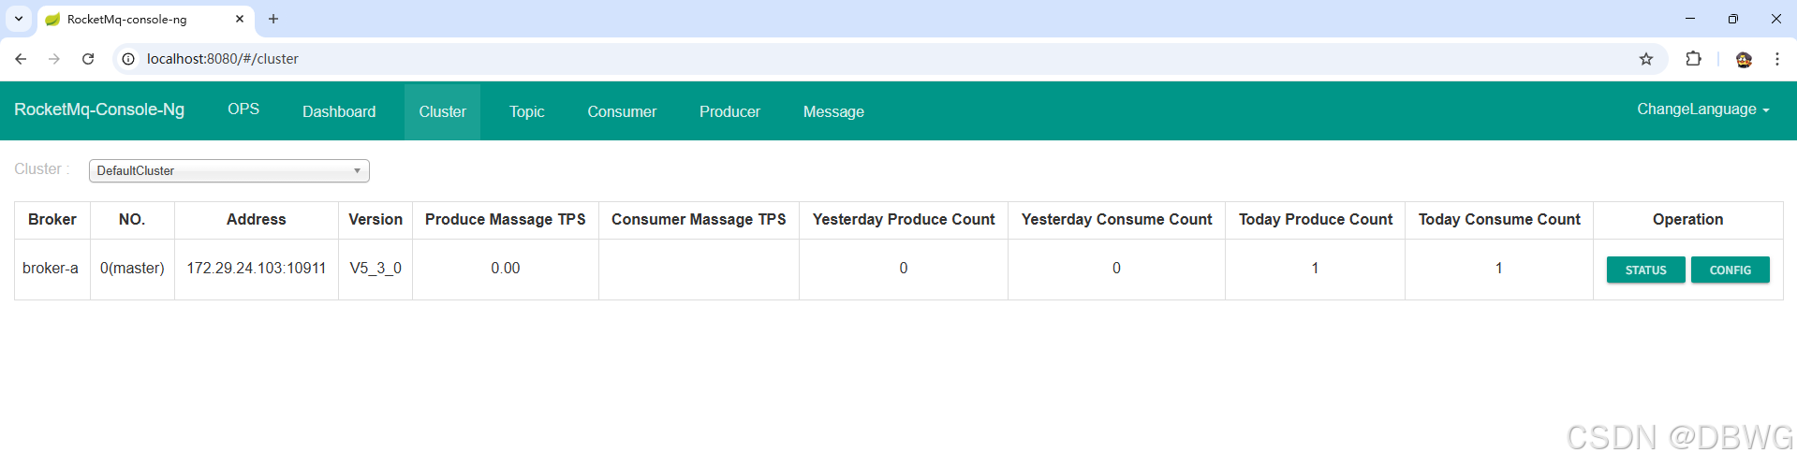Navigate to the Producer page
This screenshot has height=467, width=1797.
pyautogui.click(x=729, y=111)
